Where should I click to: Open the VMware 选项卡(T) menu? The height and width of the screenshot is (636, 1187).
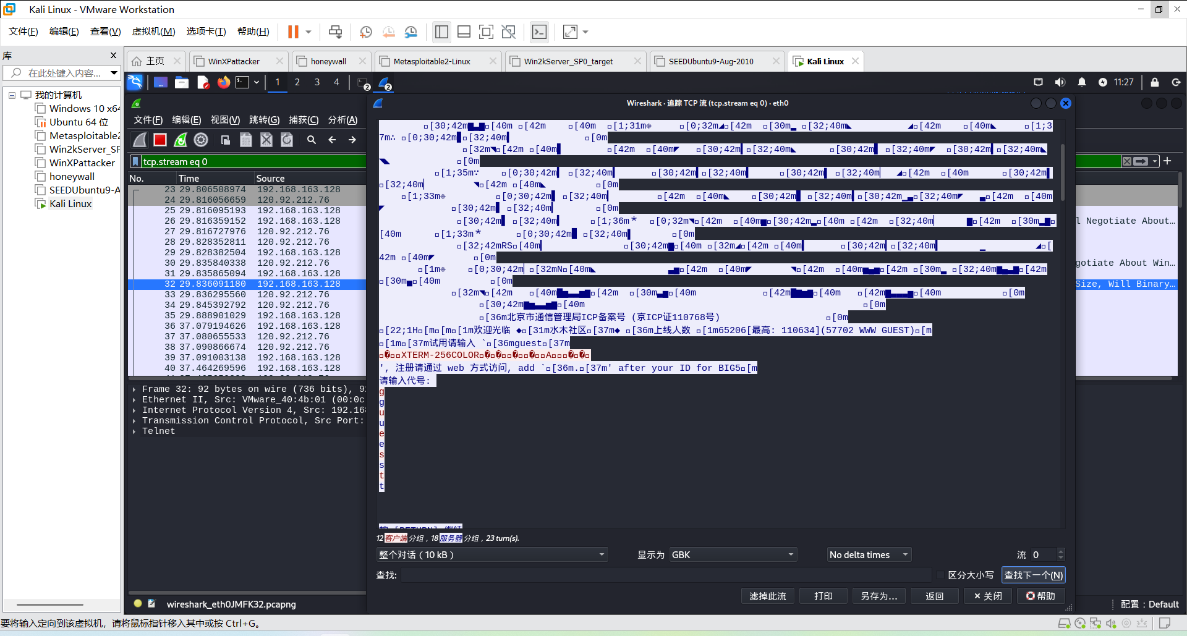(206, 32)
